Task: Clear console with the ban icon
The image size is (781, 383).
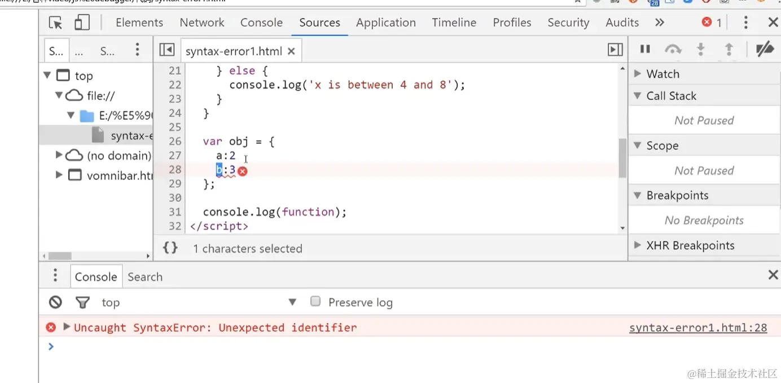Action: pyautogui.click(x=55, y=302)
